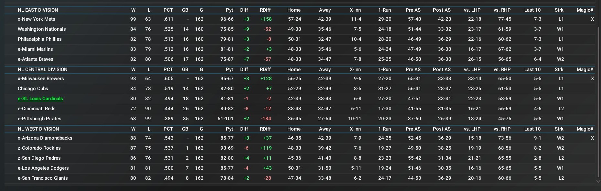Select Philadelphia Phillies in the standings

point(39,39)
